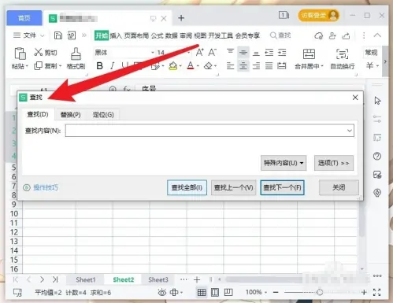The image size is (393, 303).
Task: Click the distributed alignment icon
Action: (282, 66)
